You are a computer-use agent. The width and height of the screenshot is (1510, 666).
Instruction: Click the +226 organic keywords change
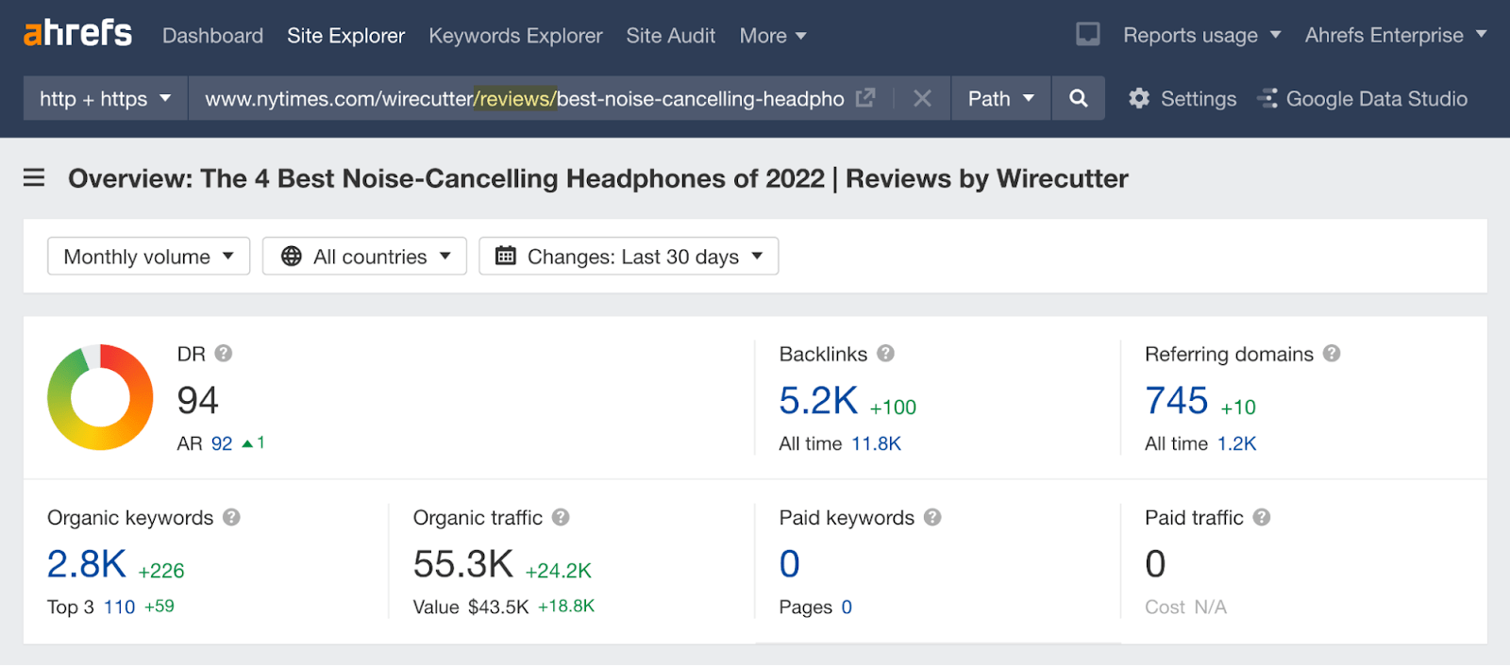[x=161, y=571]
